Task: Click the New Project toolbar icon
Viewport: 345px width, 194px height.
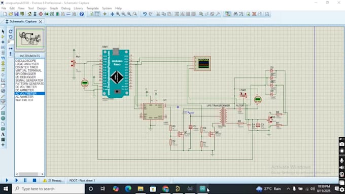Action: 5,14
